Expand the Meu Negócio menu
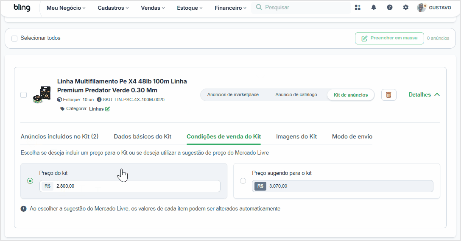Viewport: 461px width, 241px height. pyautogui.click(x=66, y=8)
